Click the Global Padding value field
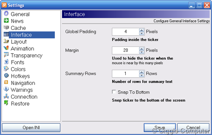 coord(125,32)
